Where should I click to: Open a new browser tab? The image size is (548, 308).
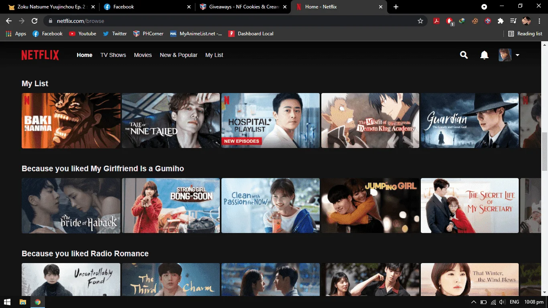pyautogui.click(x=396, y=7)
